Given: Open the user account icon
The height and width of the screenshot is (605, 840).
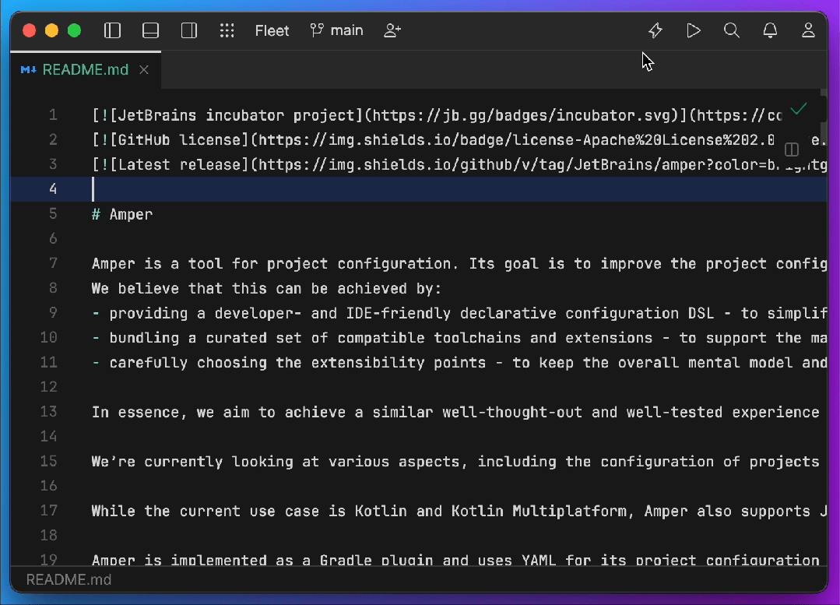Looking at the screenshot, I should pyautogui.click(x=808, y=30).
